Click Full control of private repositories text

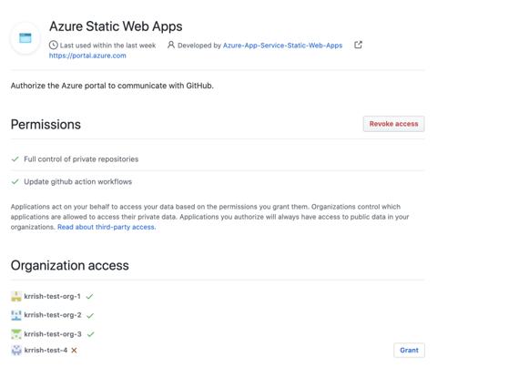[x=81, y=159]
